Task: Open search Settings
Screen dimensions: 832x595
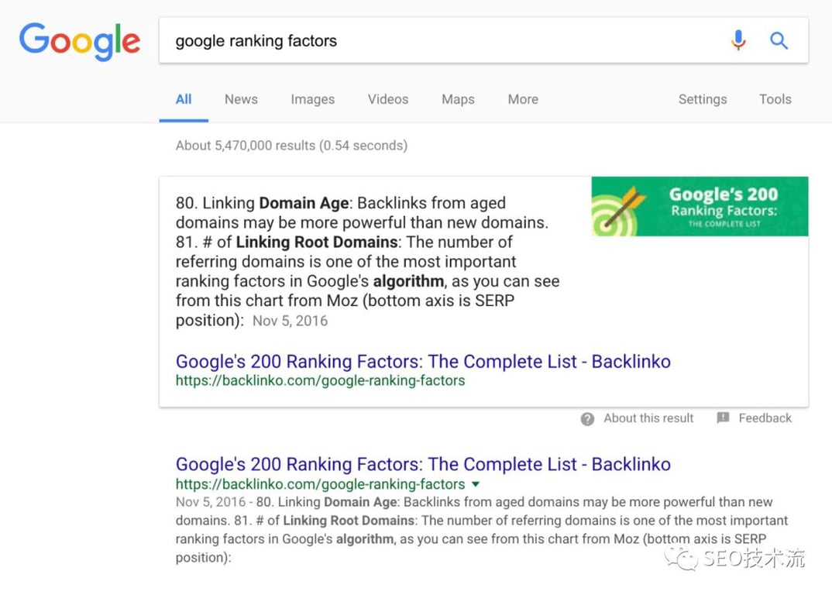Action: pos(703,99)
